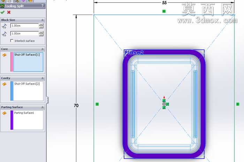Pick the purple Parting Surface color swatch
The image size is (244, 162).
tap(12, 120)
